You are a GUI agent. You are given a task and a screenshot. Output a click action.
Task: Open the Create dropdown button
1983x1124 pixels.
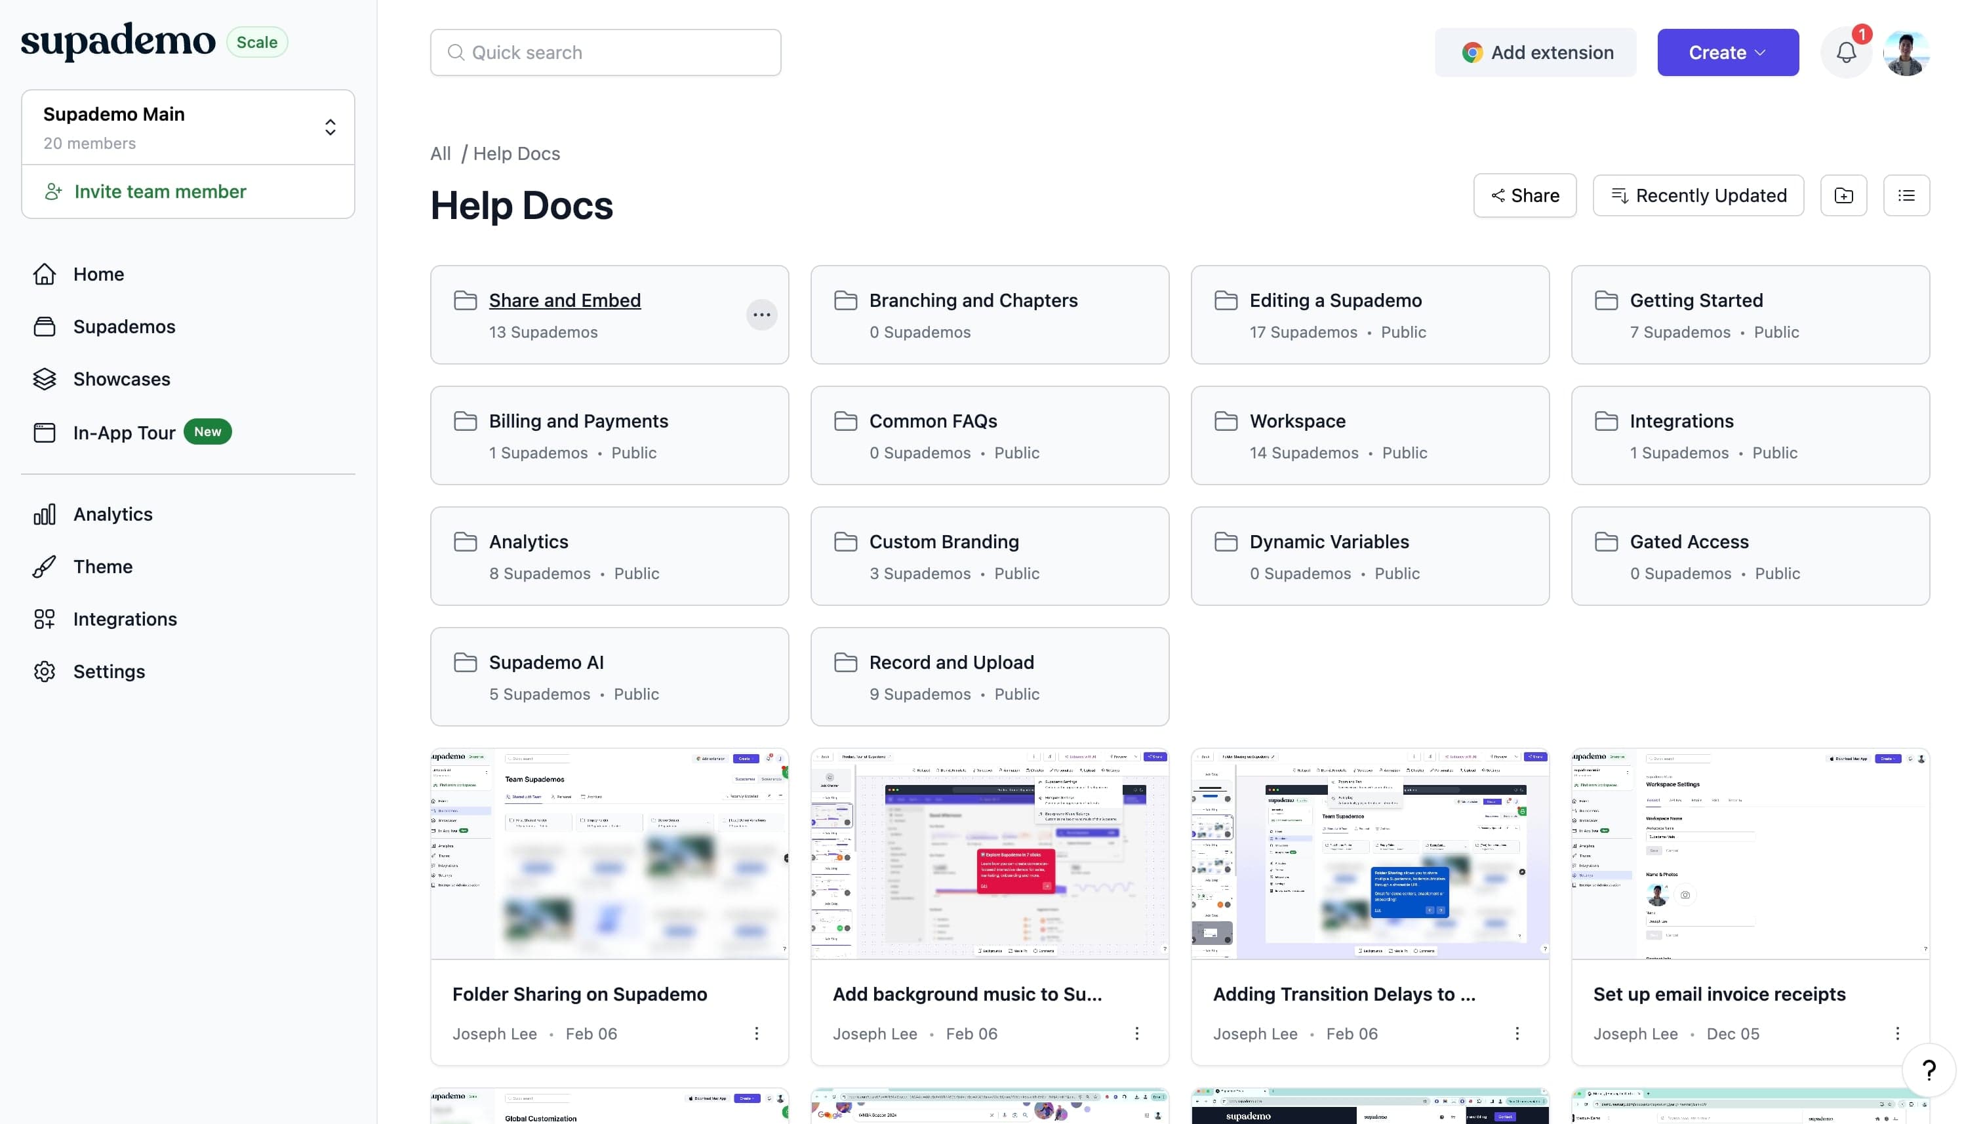coord(1727,52)
